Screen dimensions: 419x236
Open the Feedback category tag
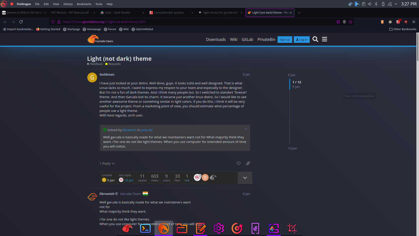[x=95, y=64]
